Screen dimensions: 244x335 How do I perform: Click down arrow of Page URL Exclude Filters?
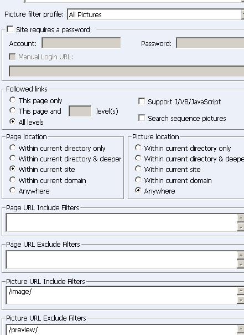[x=241, y=264]
